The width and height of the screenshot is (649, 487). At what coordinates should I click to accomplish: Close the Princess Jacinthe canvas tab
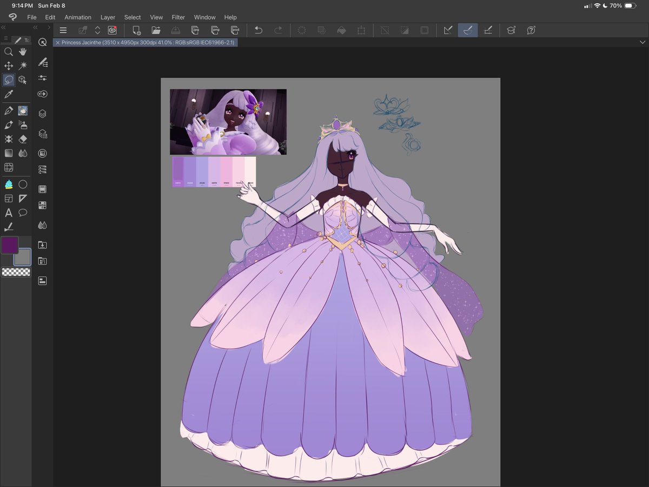point(57,42)
